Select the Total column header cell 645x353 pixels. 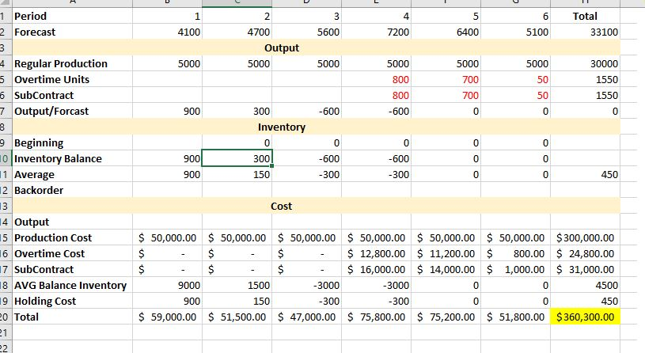(x=585, y=16)
